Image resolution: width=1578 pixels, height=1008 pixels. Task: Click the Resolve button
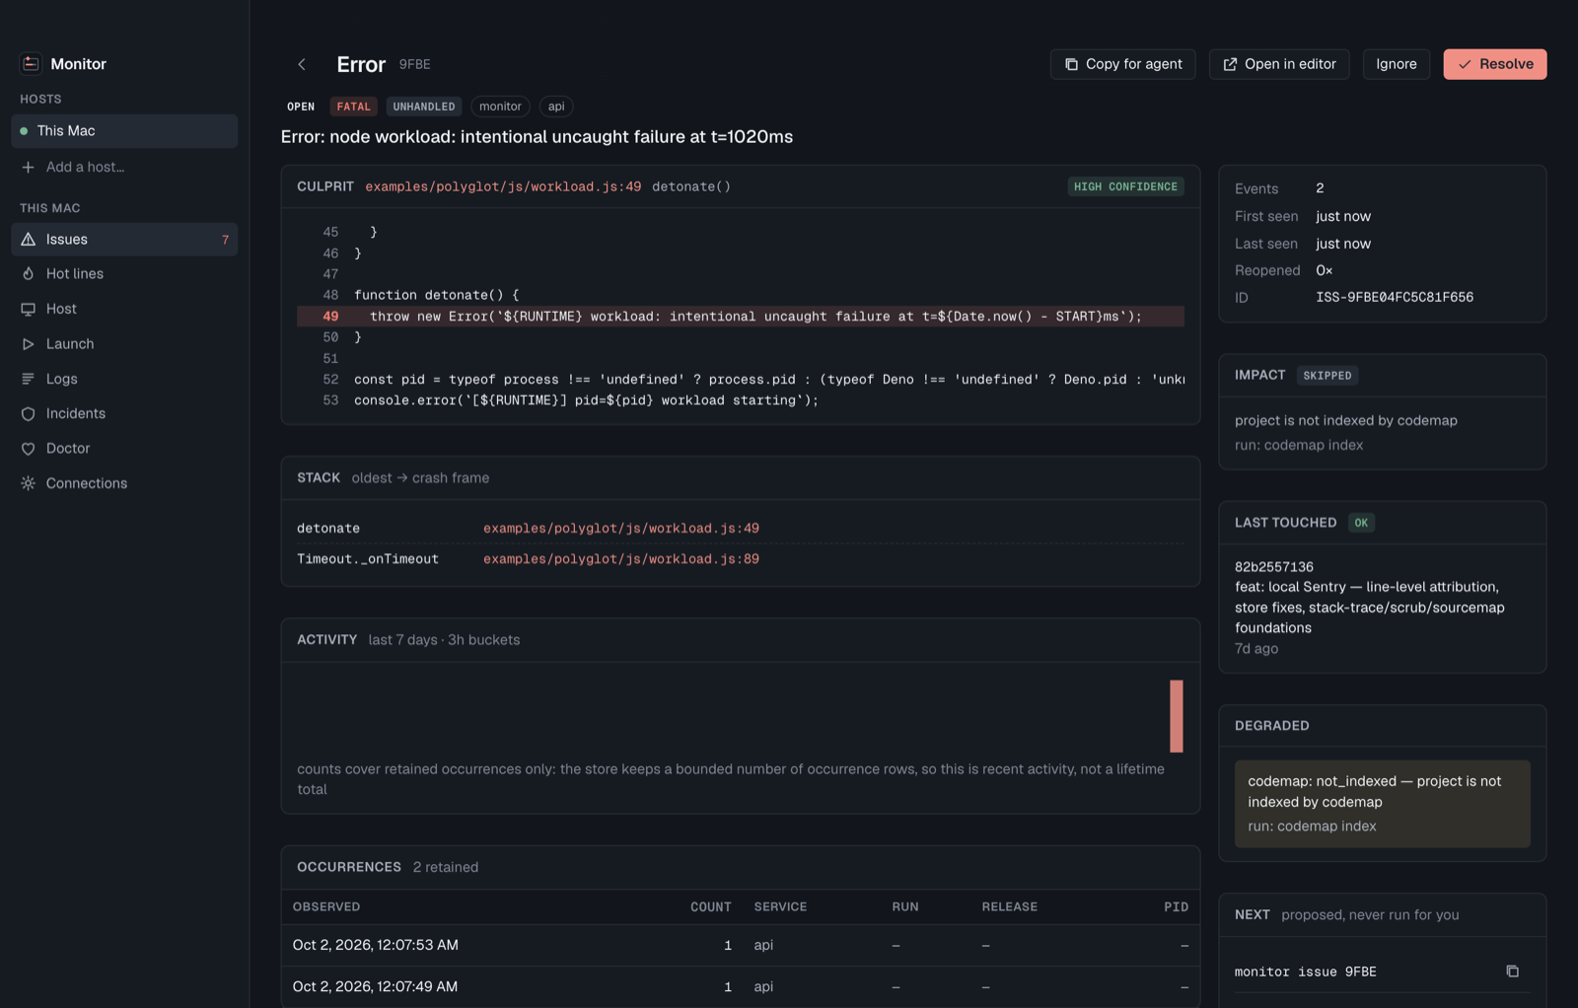pos(1494,64)
